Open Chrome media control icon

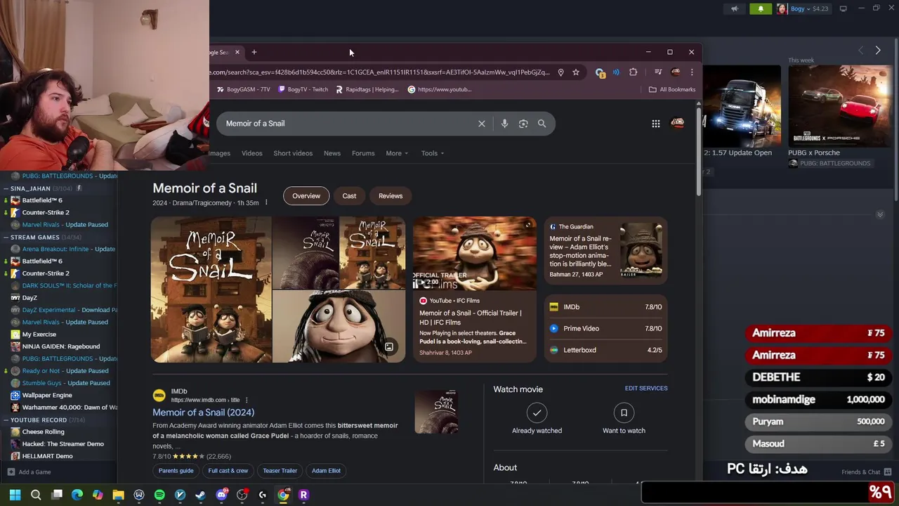(658, 72)
